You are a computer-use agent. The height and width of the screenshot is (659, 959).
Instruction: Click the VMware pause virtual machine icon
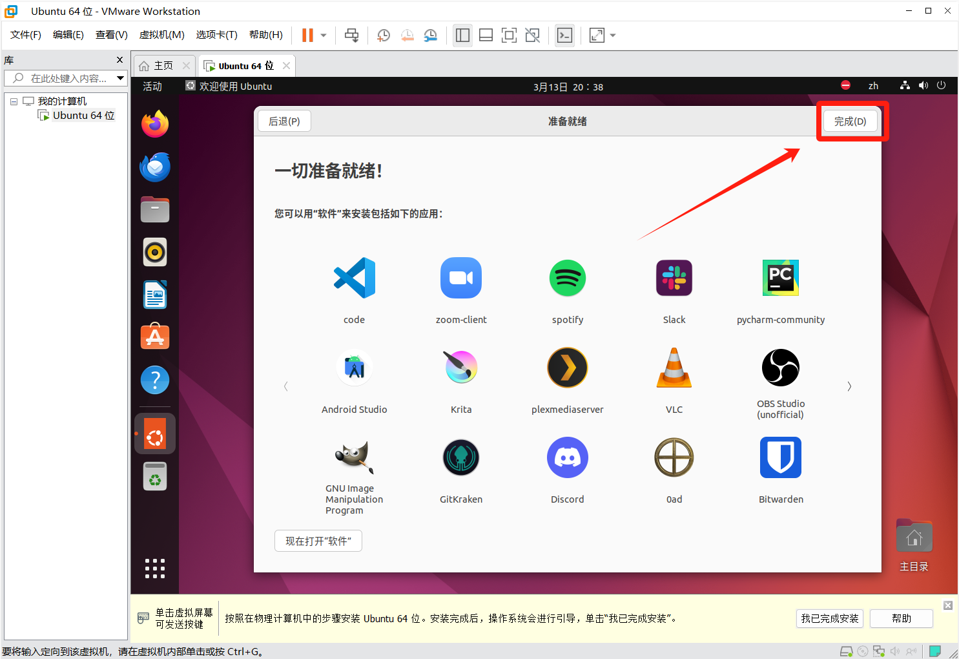[307, 35]
